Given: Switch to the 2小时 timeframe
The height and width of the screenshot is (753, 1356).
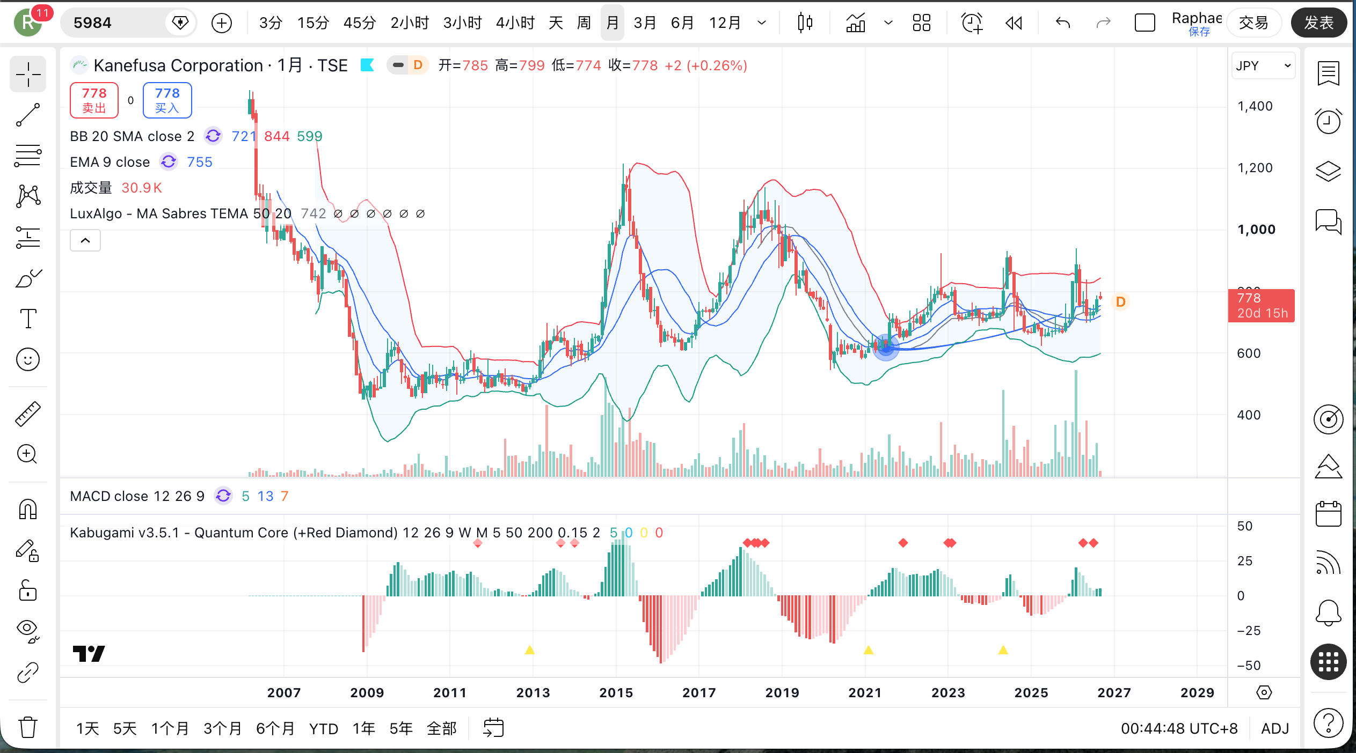Looking at the screenshot, I should [x=410, y=23].
